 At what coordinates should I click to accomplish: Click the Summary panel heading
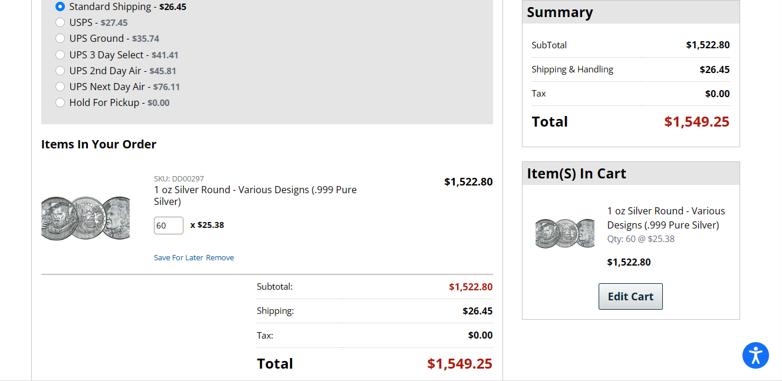[560, 12]
